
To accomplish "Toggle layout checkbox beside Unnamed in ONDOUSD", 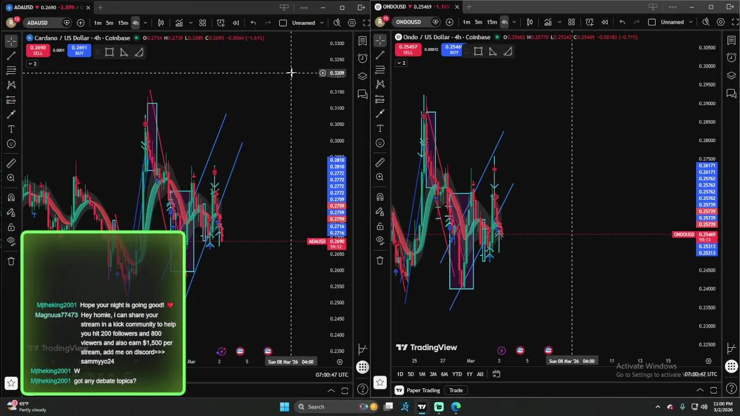I will (x=652, y=22).
